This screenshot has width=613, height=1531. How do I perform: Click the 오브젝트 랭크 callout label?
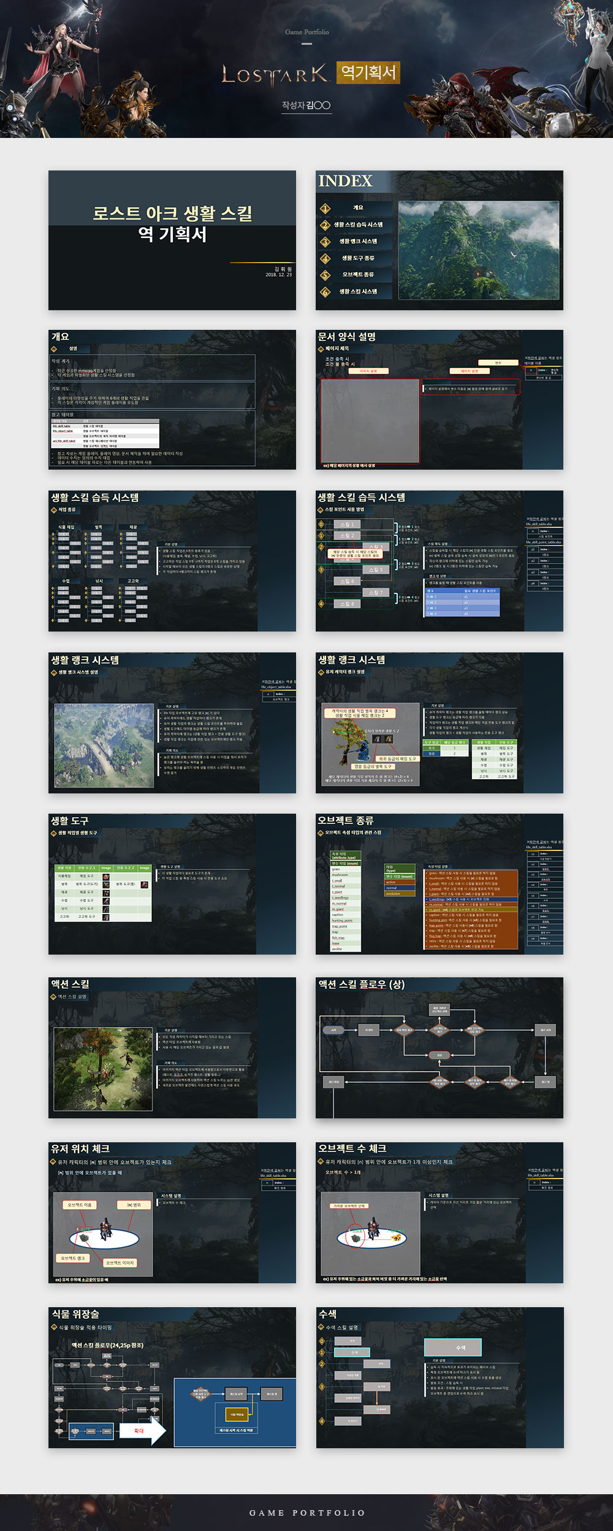click(72, 1258)
